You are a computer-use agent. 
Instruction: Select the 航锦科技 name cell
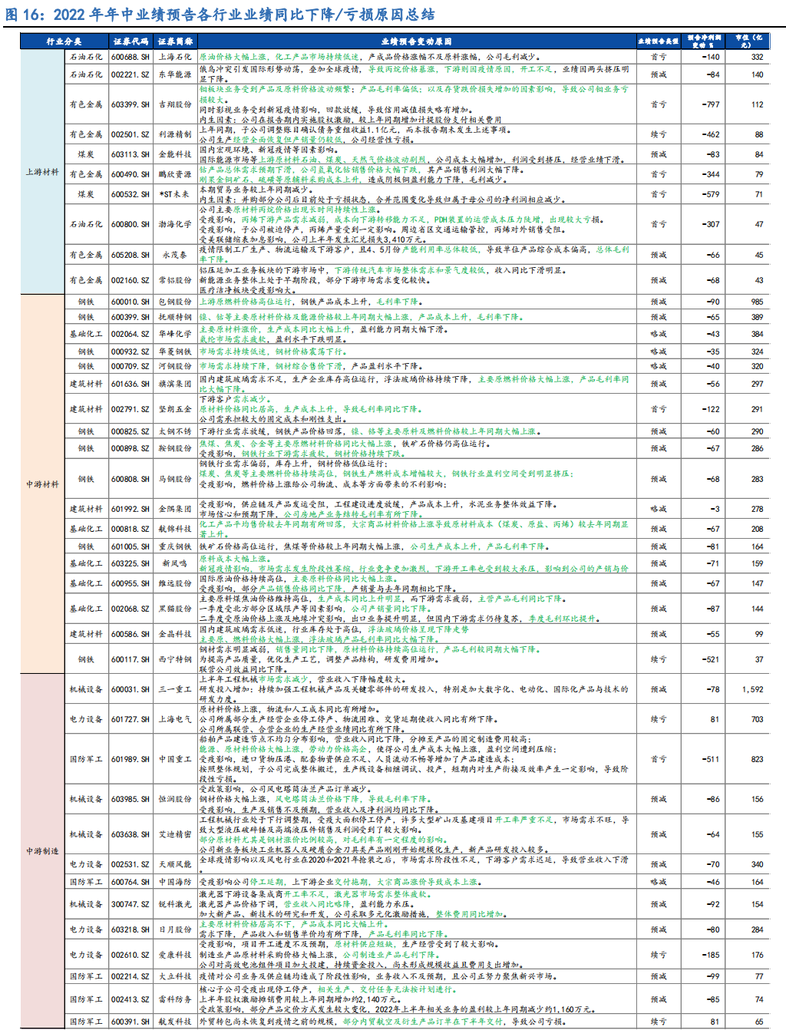click(x=175, y=529)
